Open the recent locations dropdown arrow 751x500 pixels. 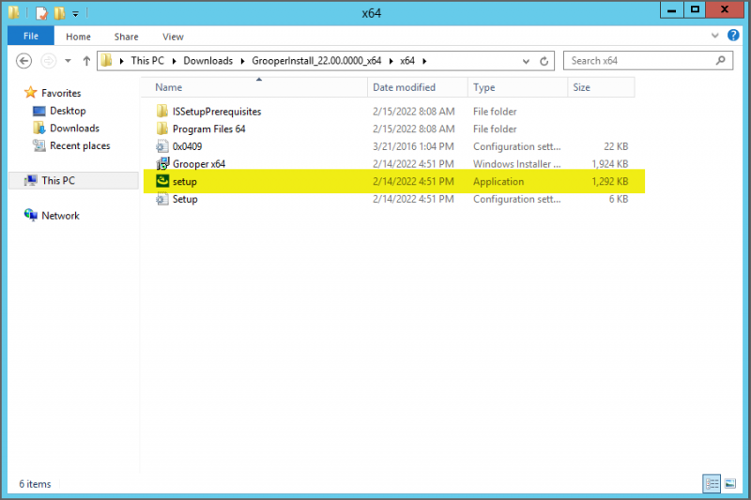pyautogui.click(x=68, y=61)
